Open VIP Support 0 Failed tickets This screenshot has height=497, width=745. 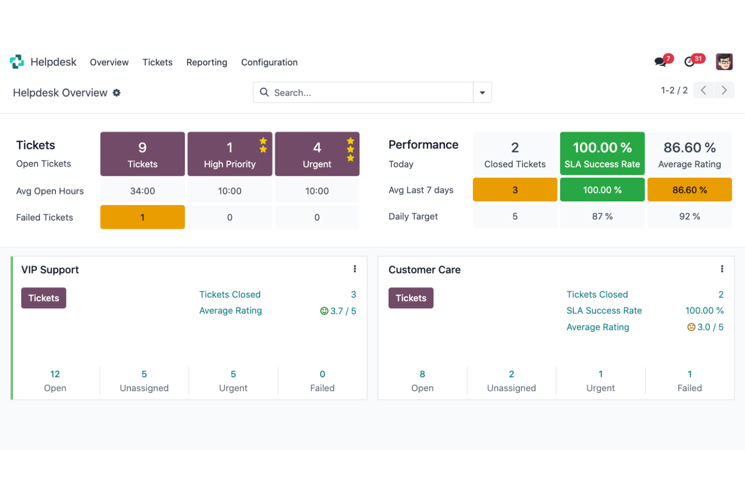pyautogui.click(x=322, y=381)
